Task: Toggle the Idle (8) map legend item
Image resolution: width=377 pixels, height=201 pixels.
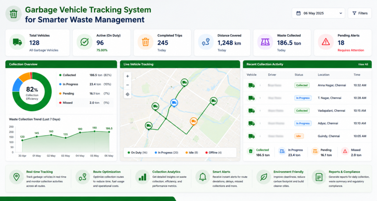Action: click(x=191, y=152)
